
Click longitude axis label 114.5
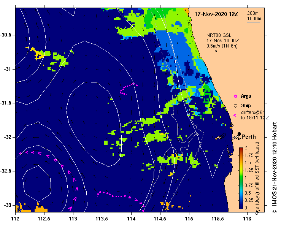(160, 219)
